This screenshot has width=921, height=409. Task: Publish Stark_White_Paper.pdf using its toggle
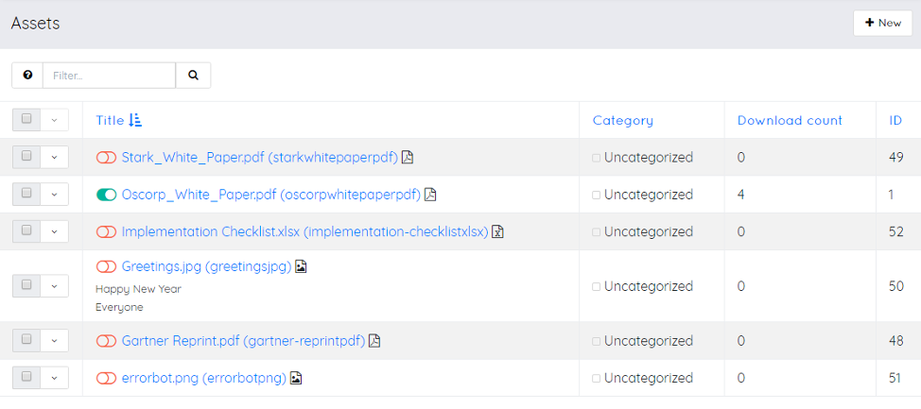[x=106, y=158]
